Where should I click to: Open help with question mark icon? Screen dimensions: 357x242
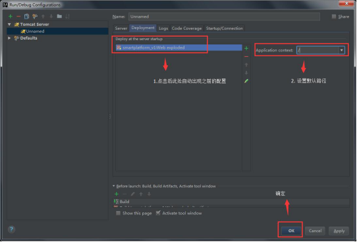pos(11,229)
